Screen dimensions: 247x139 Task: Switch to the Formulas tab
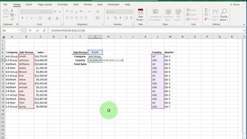pos(63,4)
